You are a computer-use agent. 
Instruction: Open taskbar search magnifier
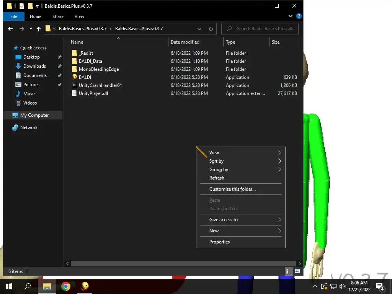(28, 286)
